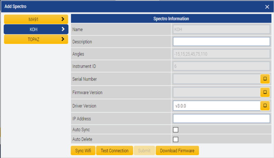This screenshot has width=274, height=158.
Task: Click the Spectro Information header bar
Action: click(x=171, y=19)
